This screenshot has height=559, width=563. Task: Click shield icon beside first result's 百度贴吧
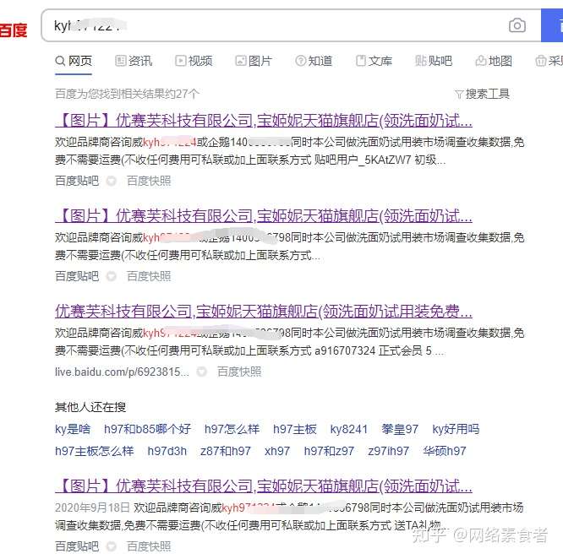[112, 181]
